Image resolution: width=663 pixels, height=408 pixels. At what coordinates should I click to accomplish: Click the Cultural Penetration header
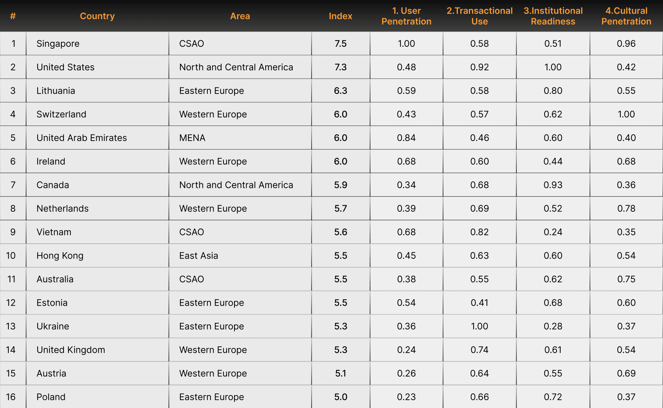tap(626, 16)
